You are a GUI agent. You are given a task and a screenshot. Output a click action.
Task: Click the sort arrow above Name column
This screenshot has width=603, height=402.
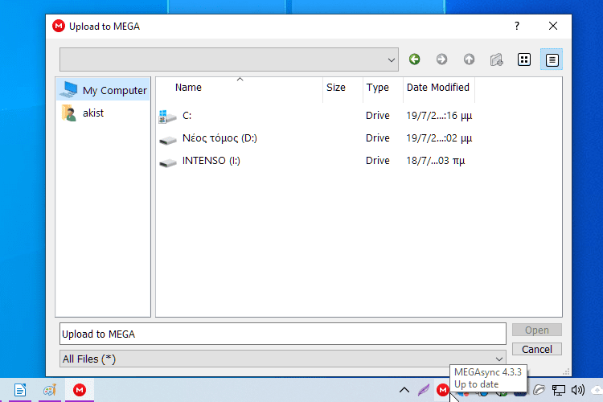[240, 80]
